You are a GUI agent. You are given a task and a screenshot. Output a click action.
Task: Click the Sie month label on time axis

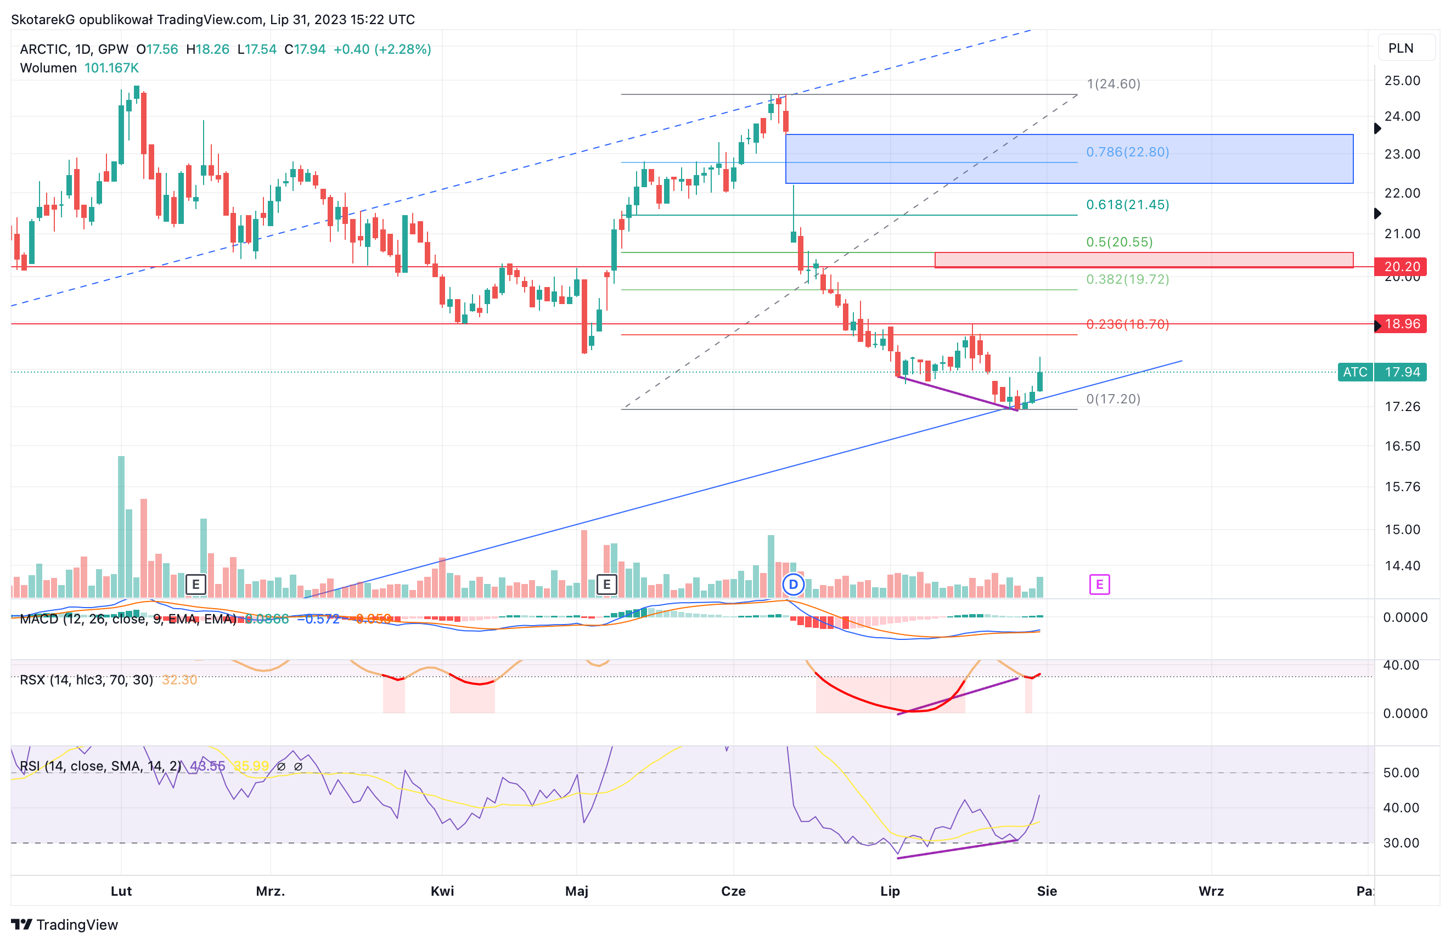[x=1047, y=891]
